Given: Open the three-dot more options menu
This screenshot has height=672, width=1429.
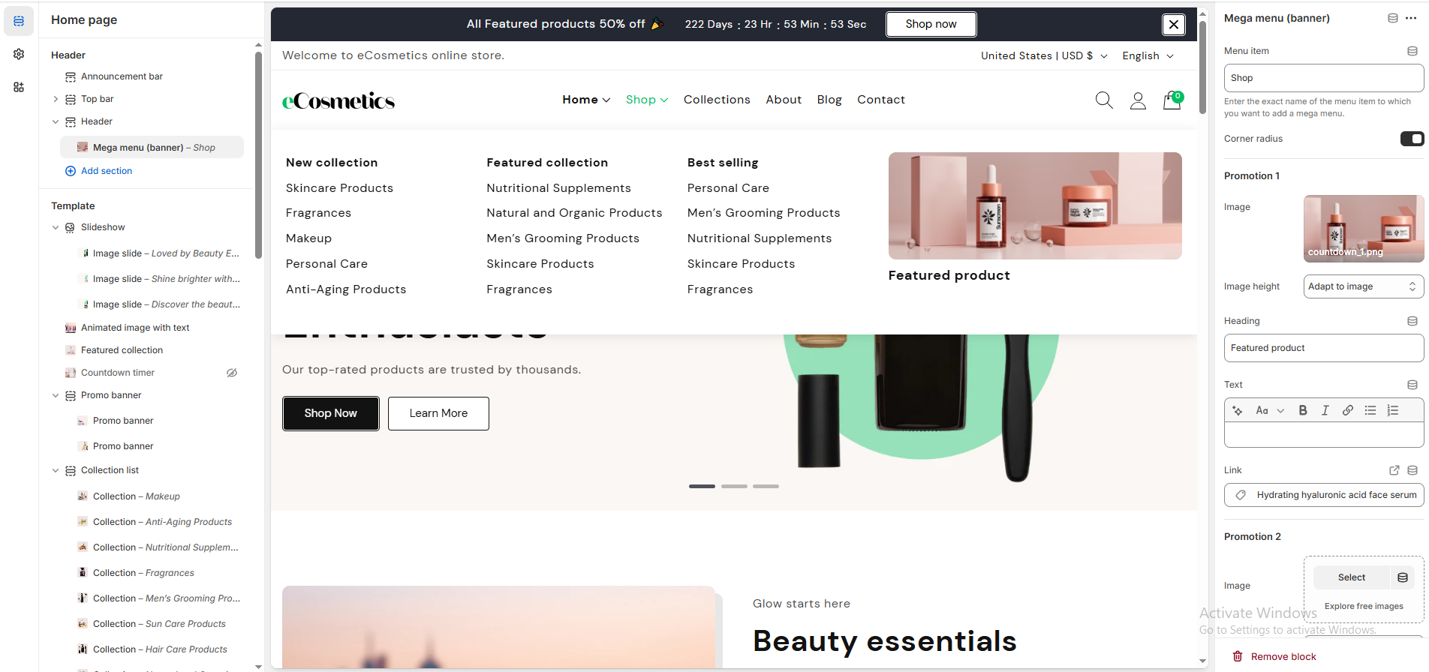Looking at the screenshot, I should tap(1411, 18).
